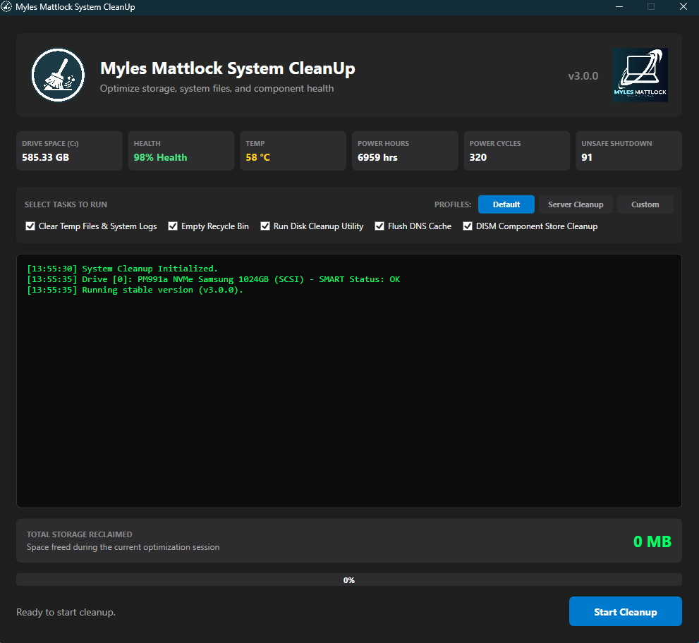Select the Default profile
Screen dimensions: 699x643
click(506, 204)
